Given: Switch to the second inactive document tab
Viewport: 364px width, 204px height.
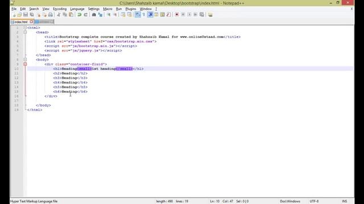Looking at the screenshot, I should (x=44, y=22).
